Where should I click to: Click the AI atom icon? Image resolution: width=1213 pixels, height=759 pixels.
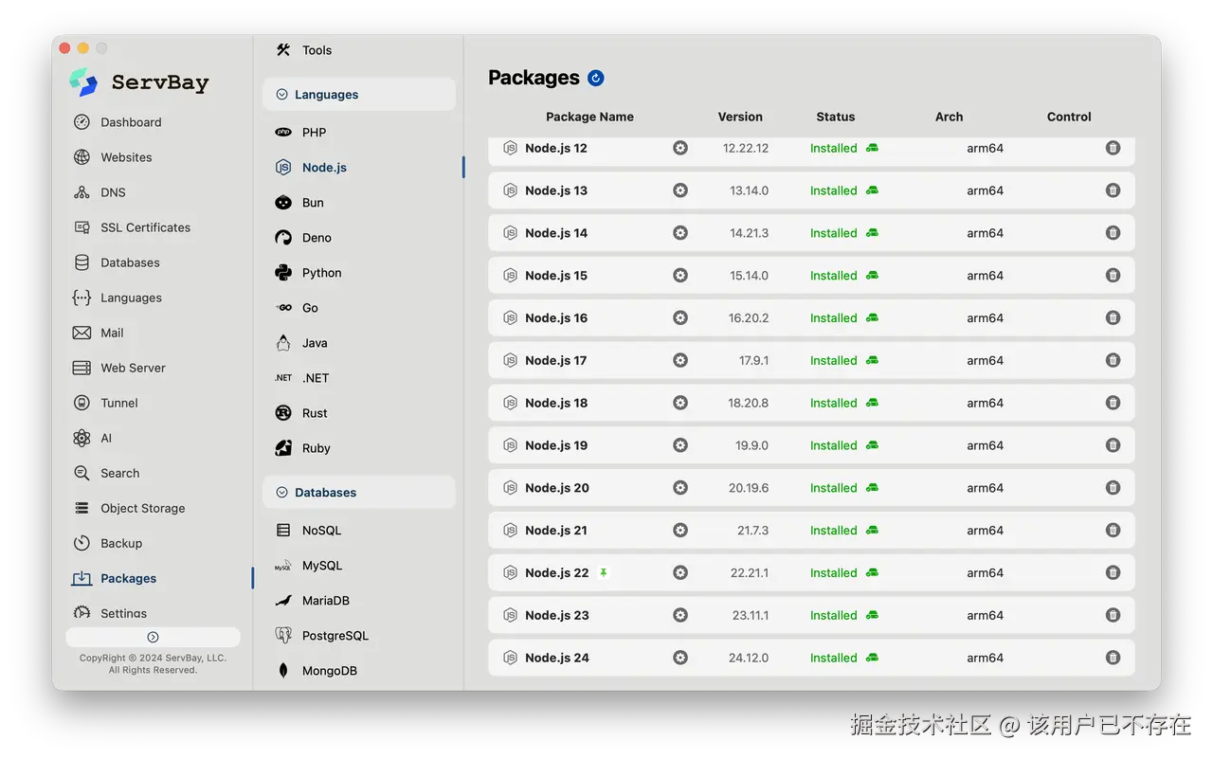pyautogui.click(x=82, y=438)
